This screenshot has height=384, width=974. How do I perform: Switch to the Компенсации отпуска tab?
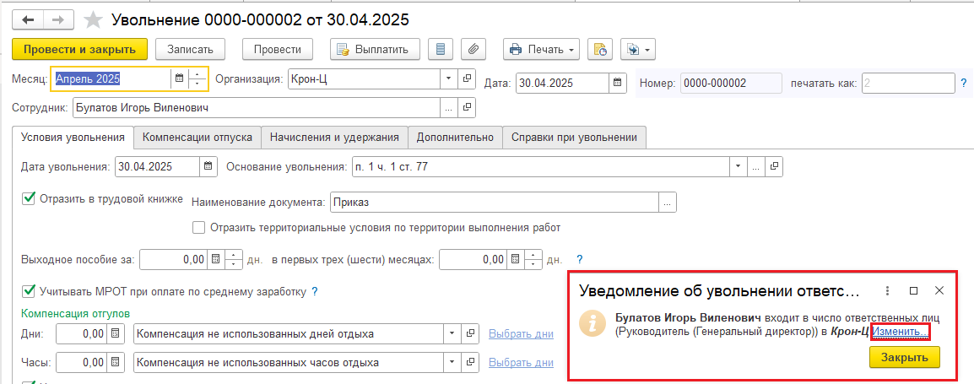198,138
